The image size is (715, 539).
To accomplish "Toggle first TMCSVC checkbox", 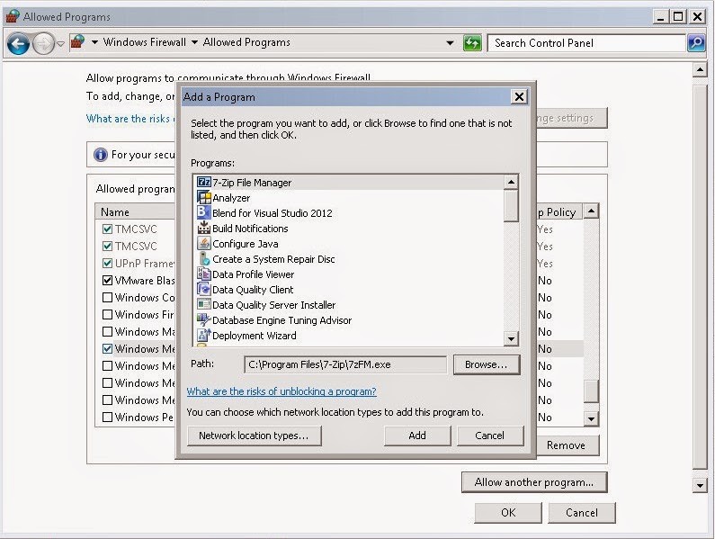I will point(108,229).
